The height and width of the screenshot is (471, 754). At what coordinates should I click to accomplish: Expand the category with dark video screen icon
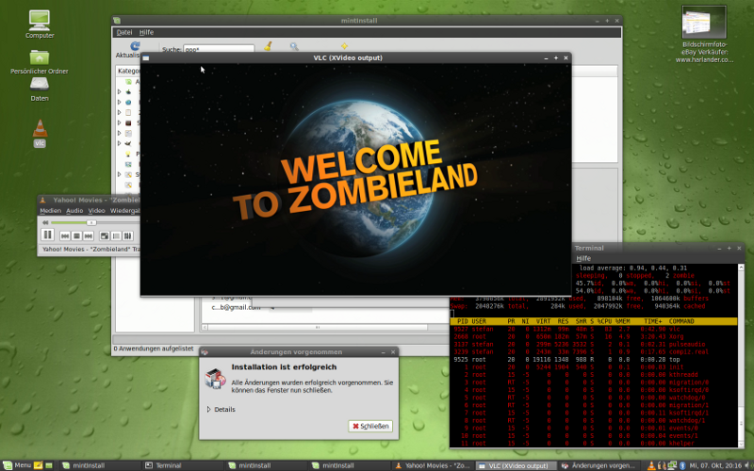pyautogui.click(x=120, y=122)
